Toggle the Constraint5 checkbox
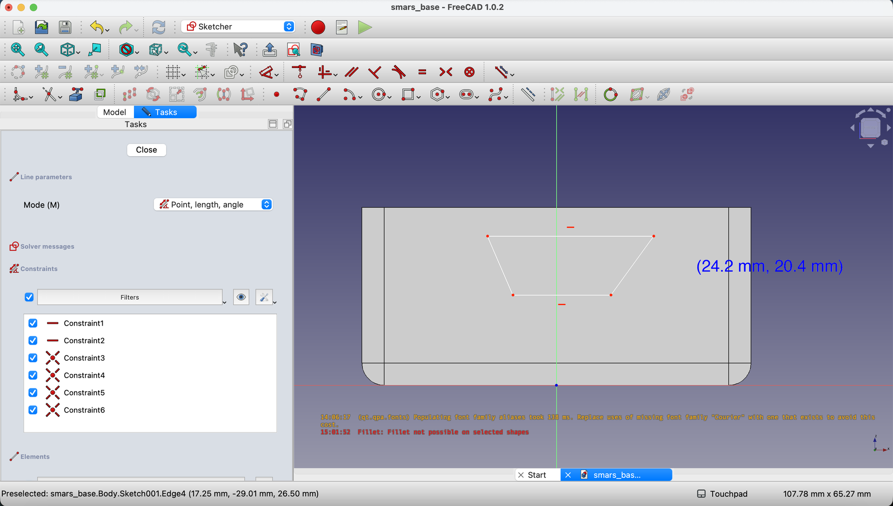Viewport: 893px width, 506px height. (x=33, y=393)
